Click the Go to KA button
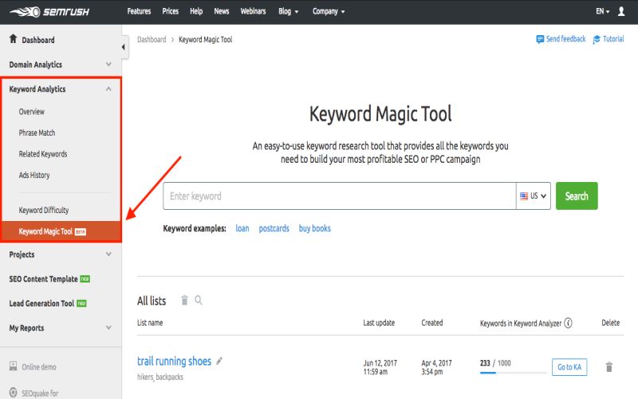This screenshot has width=638, height=399. coord(569,367)
